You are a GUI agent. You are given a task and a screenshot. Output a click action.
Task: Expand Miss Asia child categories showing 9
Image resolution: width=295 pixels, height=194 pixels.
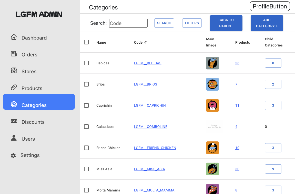pyautogui.click(x=273, y=169)
